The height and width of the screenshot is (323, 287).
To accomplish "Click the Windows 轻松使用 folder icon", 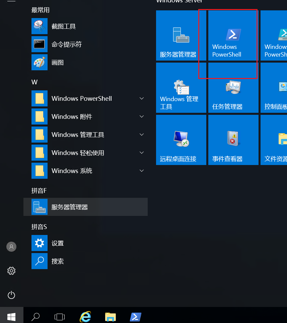I will coord(40,153).
